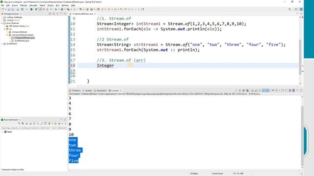Expand the JRE System Library node
This screenshot has width=314, height=176.
point(4,26)
